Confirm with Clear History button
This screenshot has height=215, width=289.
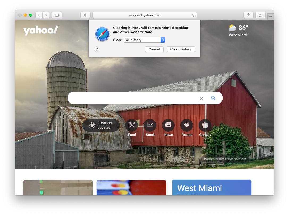181,49
